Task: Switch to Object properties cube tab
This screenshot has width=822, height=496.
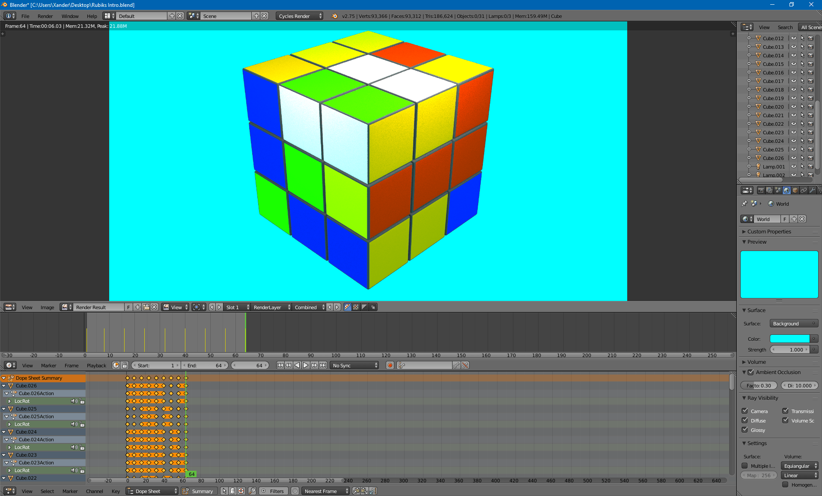Action: [x=795, y=191]
